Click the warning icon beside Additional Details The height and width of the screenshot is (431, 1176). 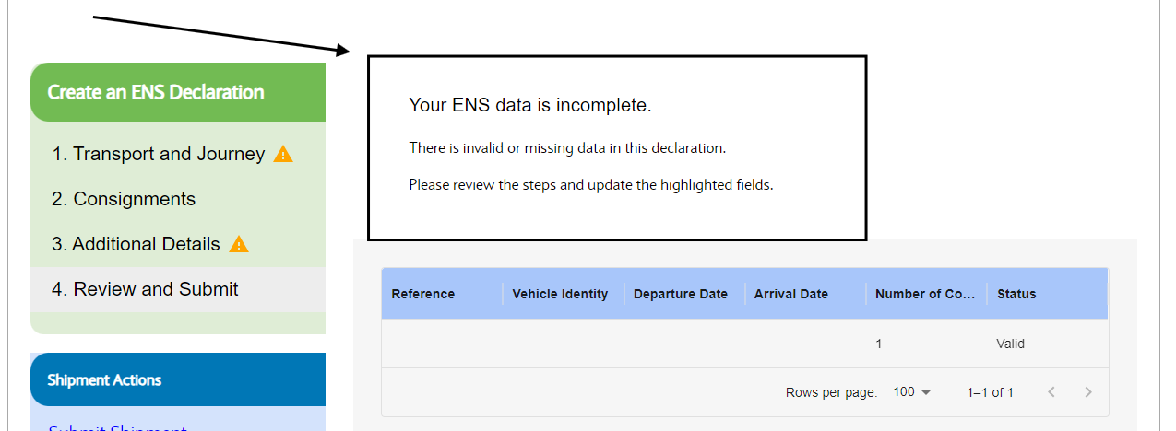[239, 244]
